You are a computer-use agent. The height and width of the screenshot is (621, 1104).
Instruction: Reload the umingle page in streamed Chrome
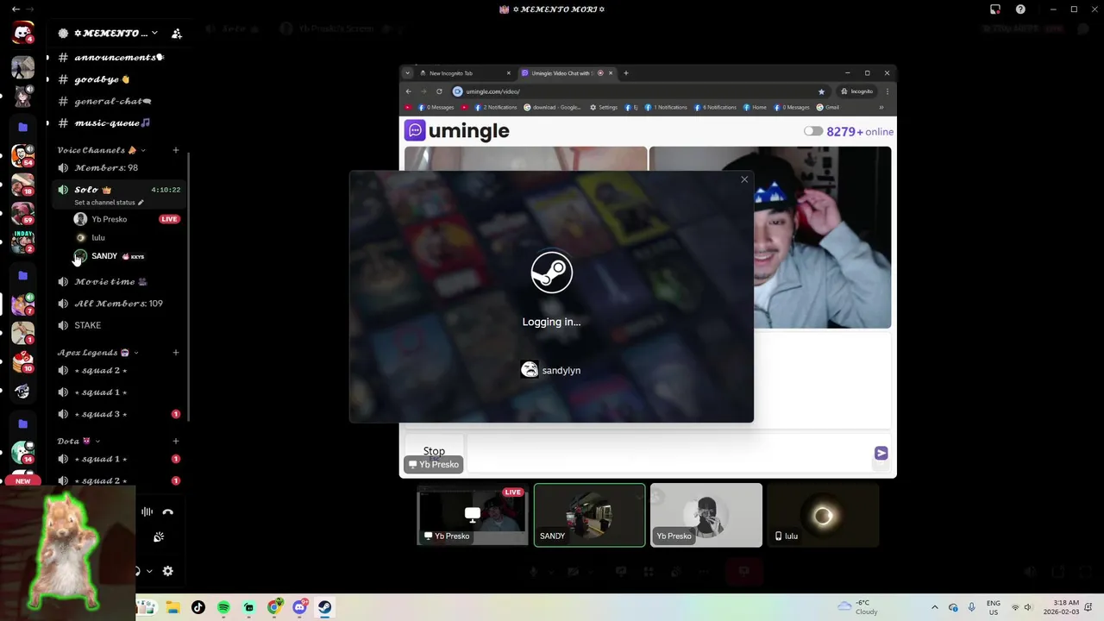(x=439, y=91)
